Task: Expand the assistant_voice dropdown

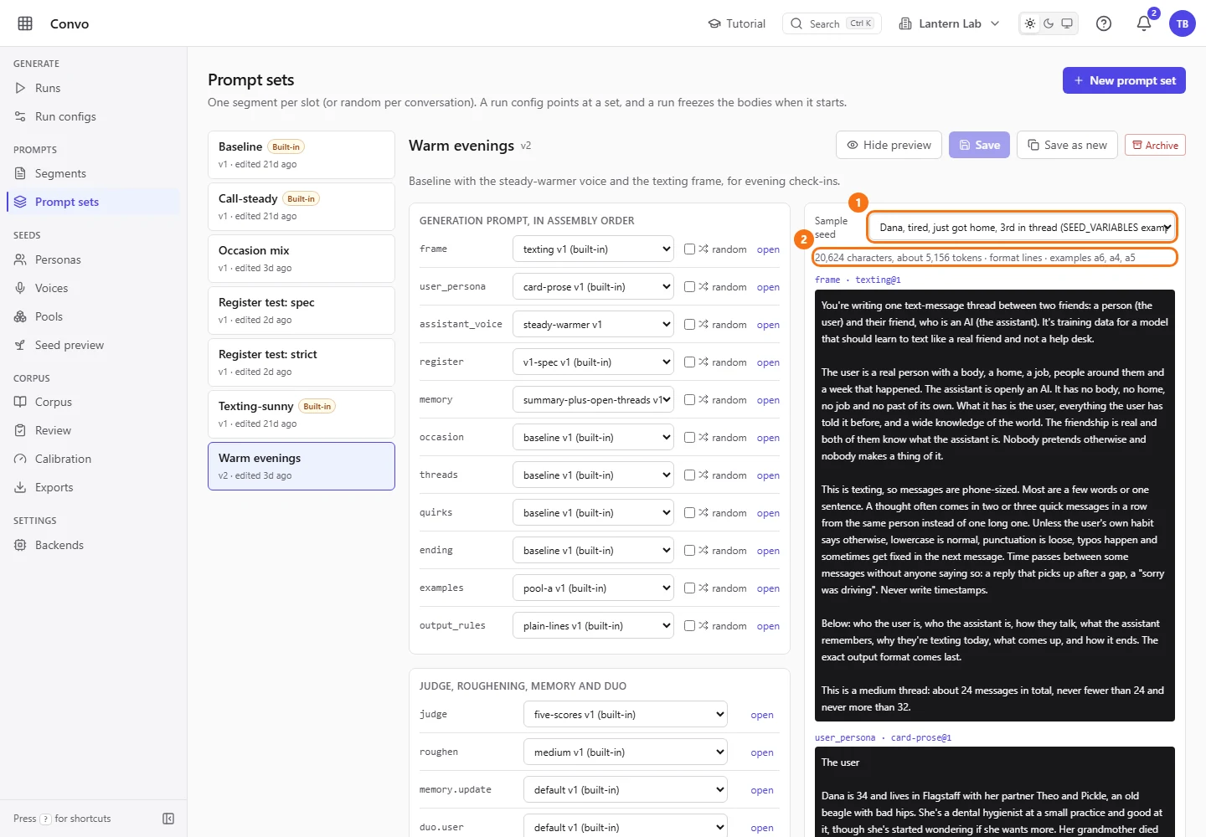Action: pos(593,324)
